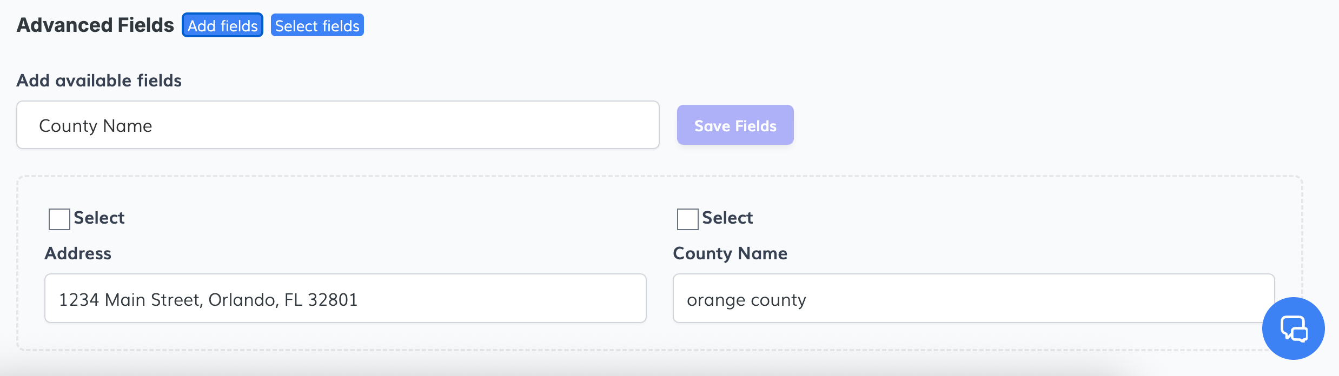Click the Select label beside County Name checkbox
Image resolution: width=1339 pixels, height=376 pixels.
727,218
